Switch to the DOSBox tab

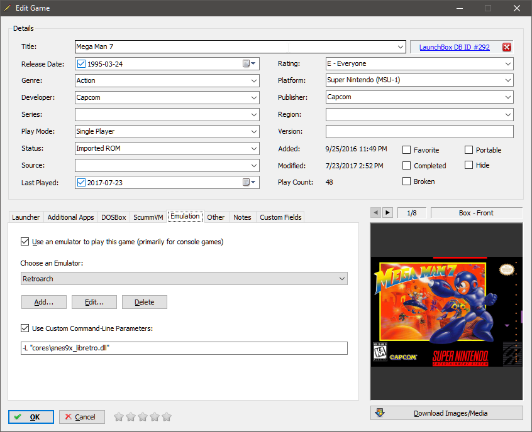(x=114, y=217)
